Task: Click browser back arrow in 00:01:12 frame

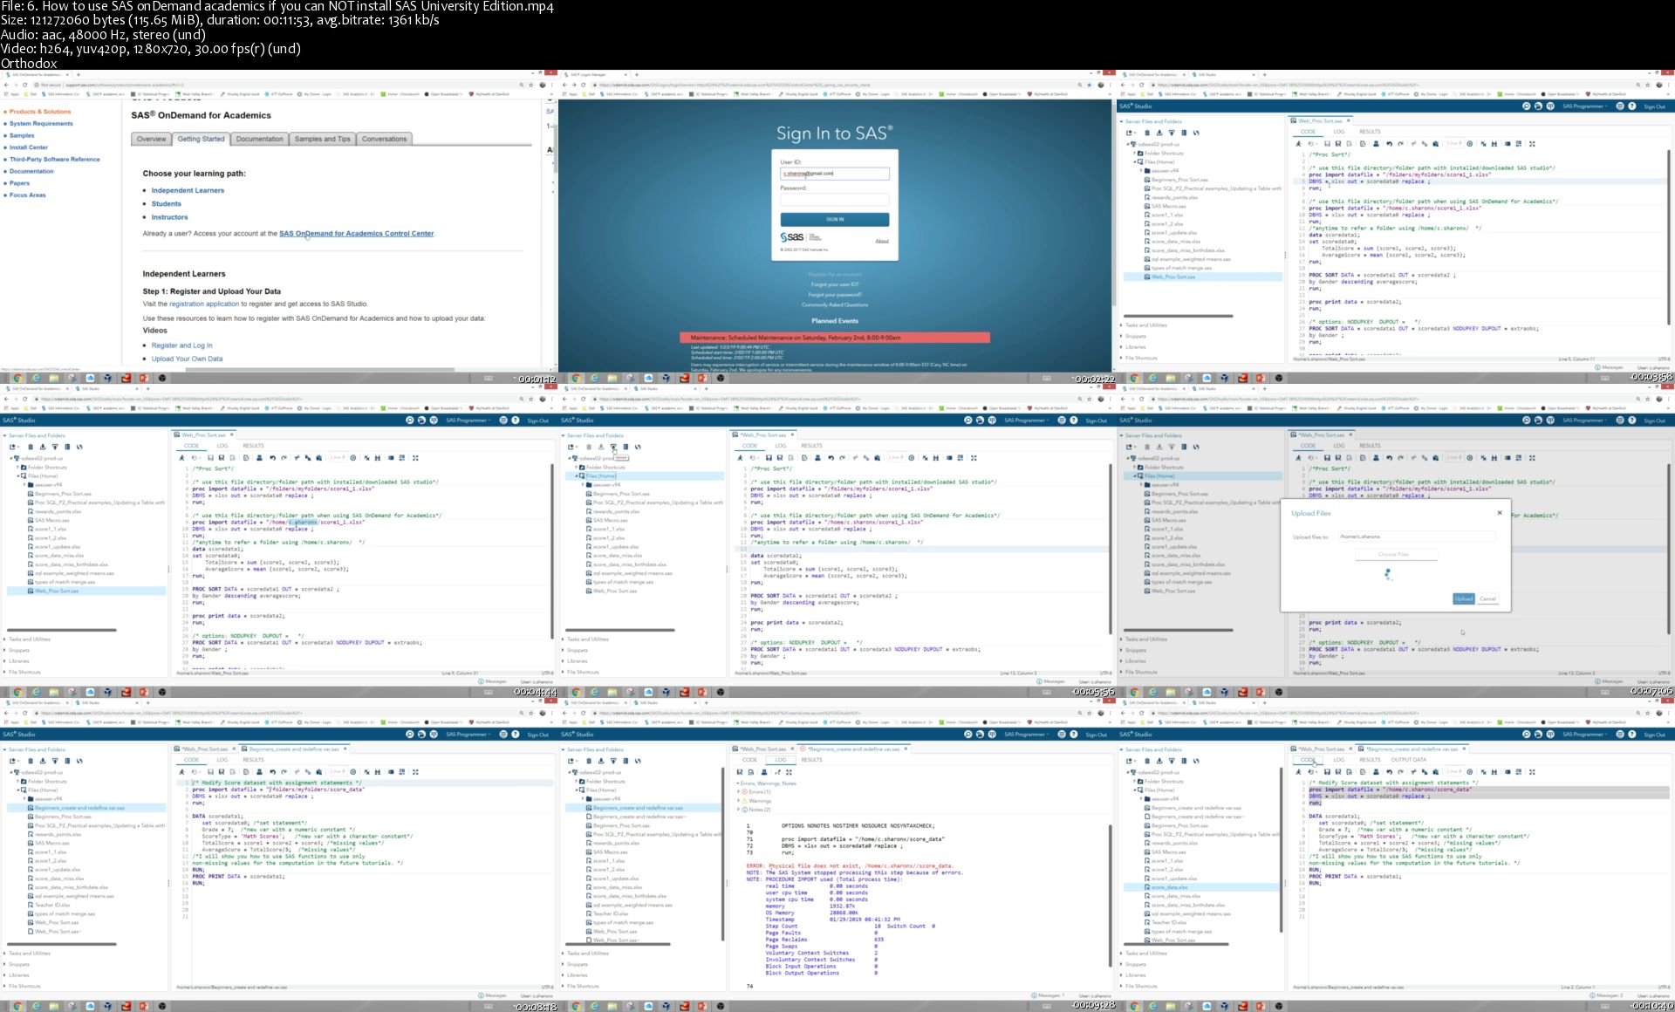Action: (x=8, y=85)
